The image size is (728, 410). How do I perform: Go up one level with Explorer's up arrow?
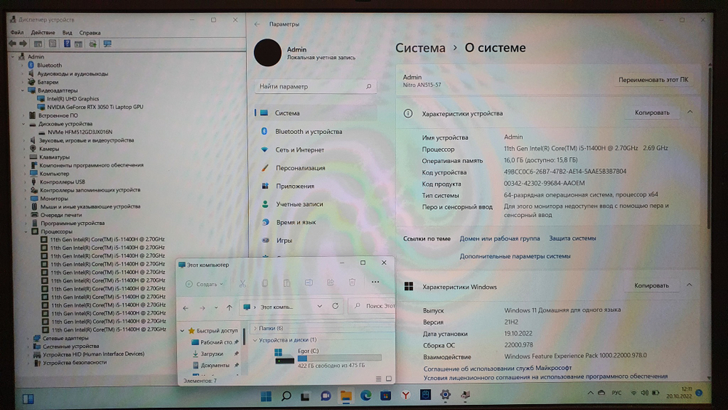(229, 307)
